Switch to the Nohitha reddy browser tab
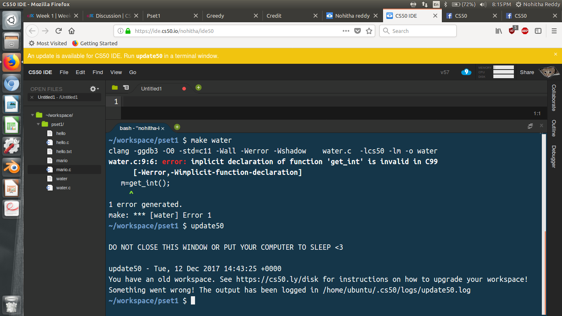562x316 pixels. pos(352,16)
